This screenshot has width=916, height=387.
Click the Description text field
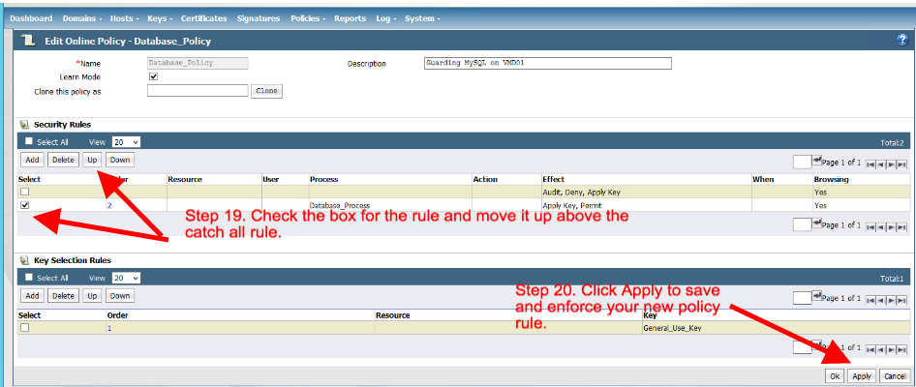(547, 64)
